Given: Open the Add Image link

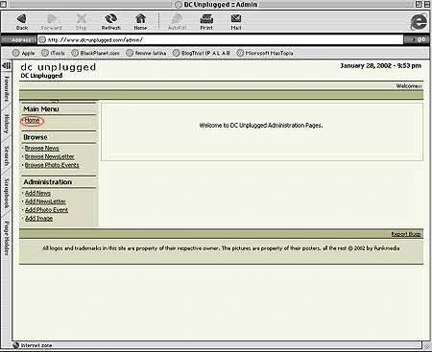Looking at the screenshot, I should point(38,219).
